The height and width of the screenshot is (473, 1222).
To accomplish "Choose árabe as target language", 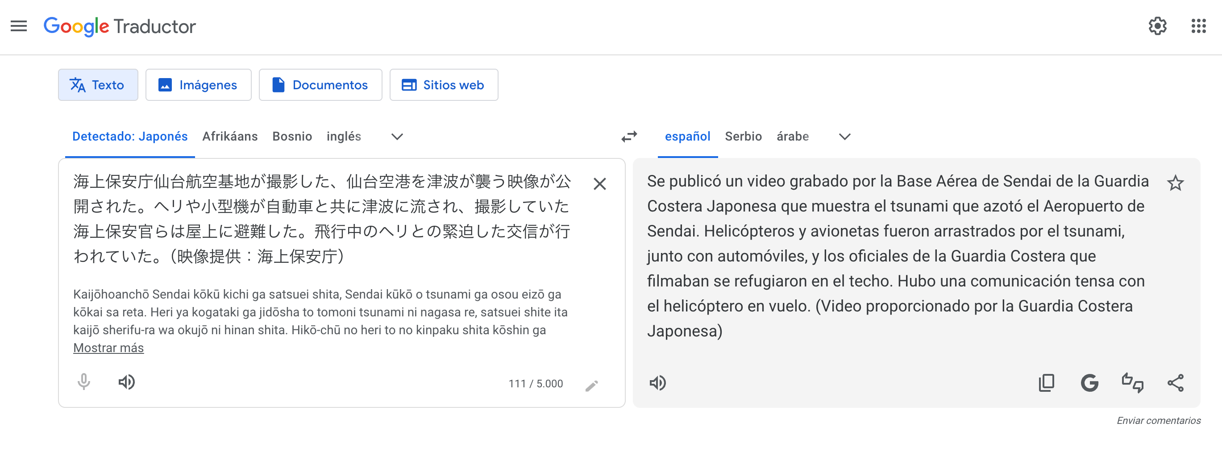I will [793, 137].
